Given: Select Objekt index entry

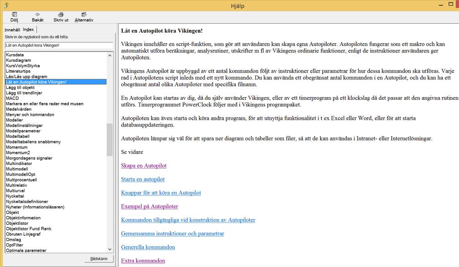Looking at the screenshot, I should click(x=12, y=212).
